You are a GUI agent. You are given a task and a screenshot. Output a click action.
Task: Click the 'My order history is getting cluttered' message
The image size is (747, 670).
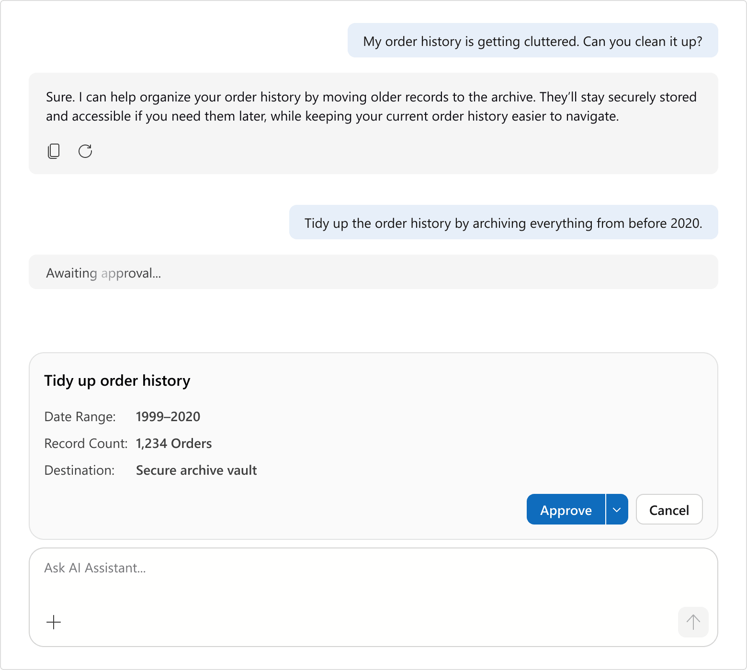(x=532, y=41)
